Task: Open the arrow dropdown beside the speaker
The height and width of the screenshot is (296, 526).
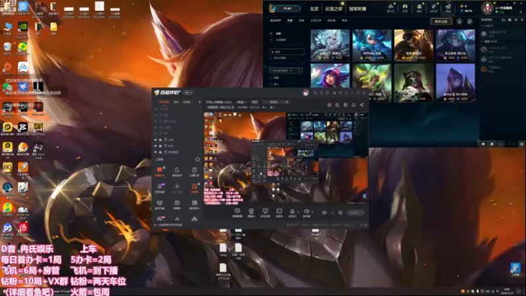Action: click(x=312, y=212)
